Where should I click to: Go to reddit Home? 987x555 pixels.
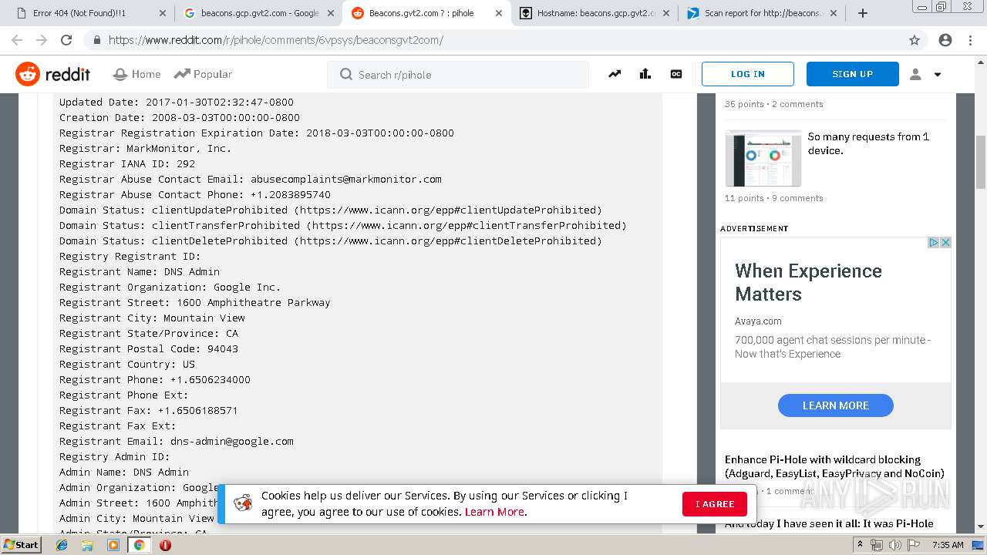click(136, 74)
